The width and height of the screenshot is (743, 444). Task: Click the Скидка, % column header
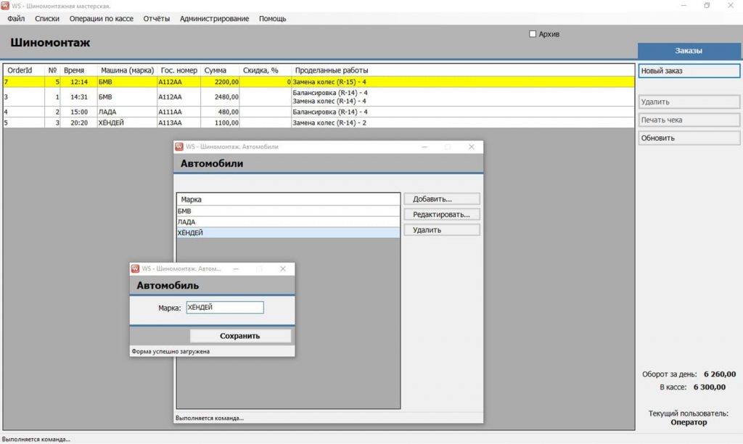(x=265, y=70)
